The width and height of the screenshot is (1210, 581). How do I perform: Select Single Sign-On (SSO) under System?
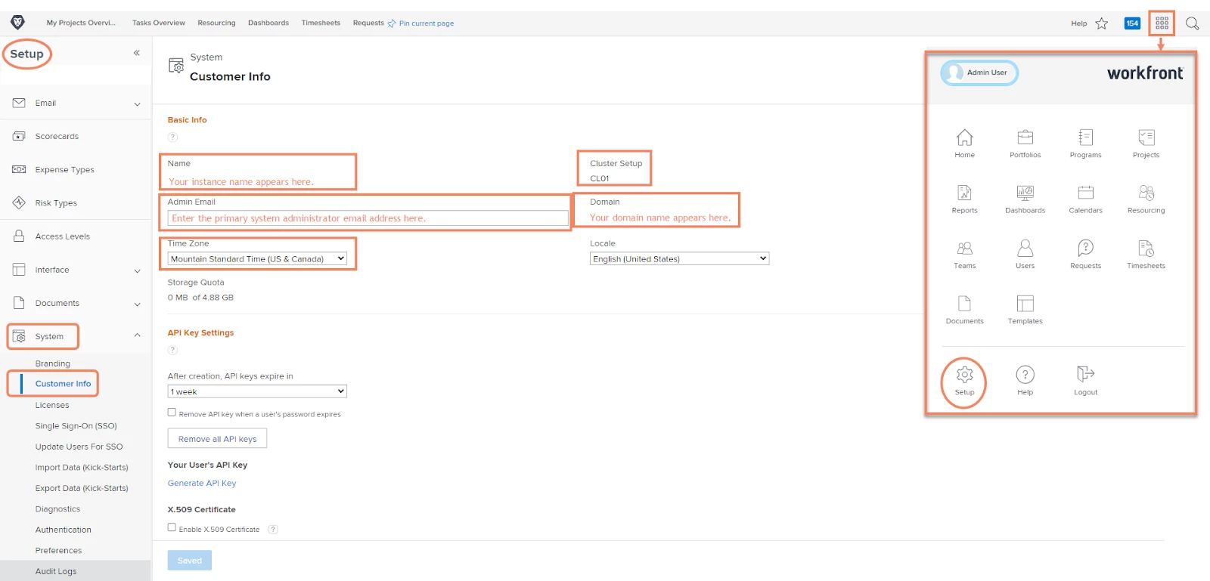pos(76,426)
